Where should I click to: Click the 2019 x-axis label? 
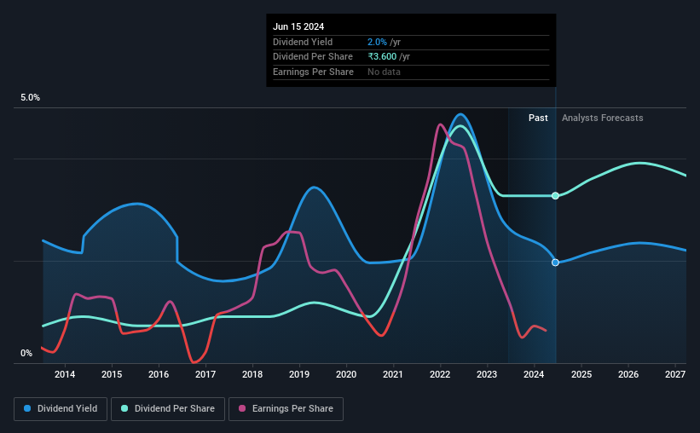pos(299,374)
